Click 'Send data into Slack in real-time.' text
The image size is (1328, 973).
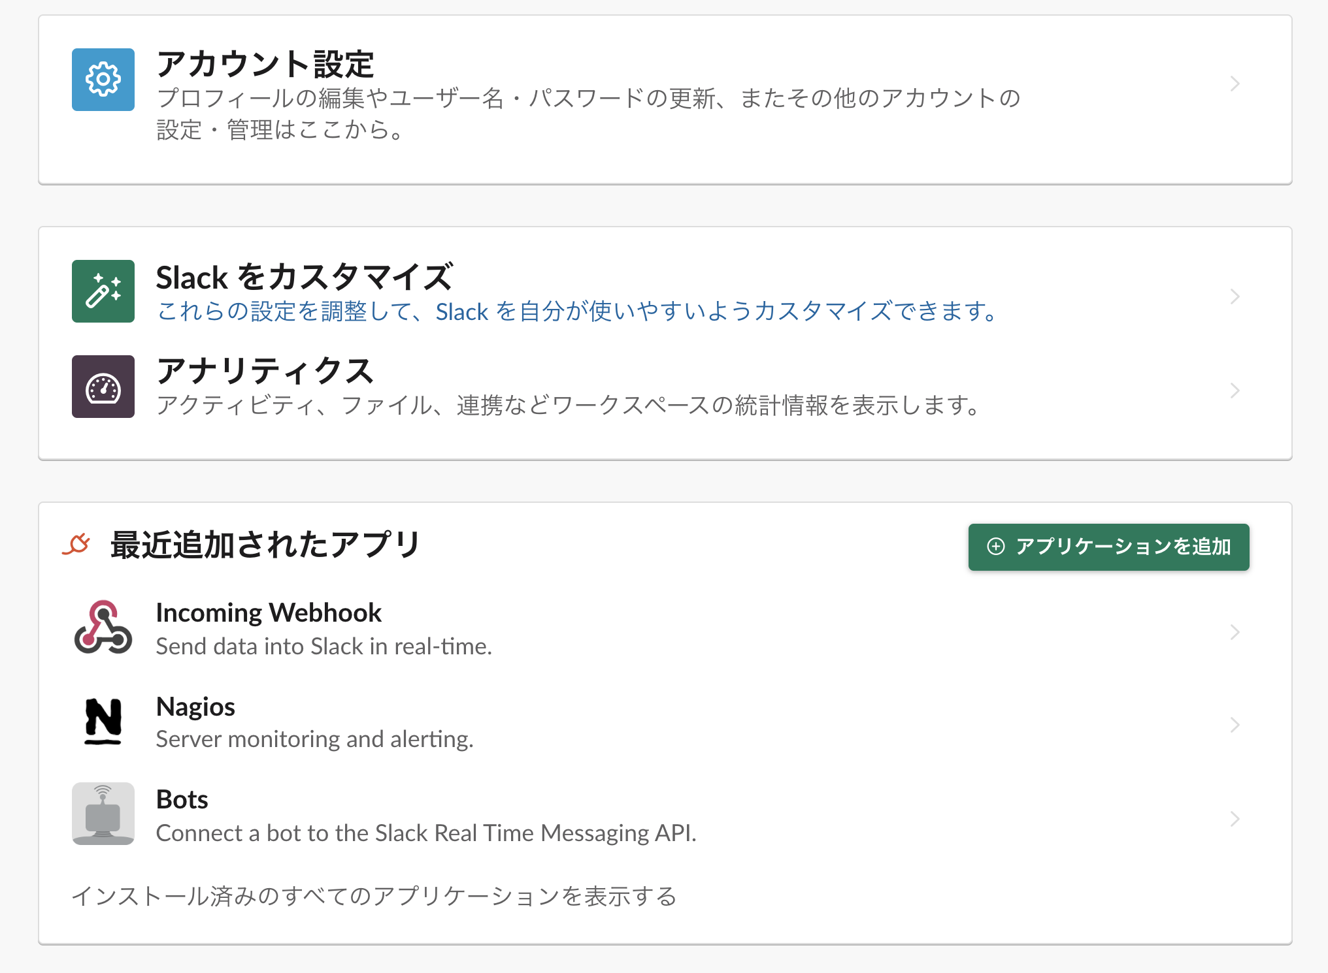coord(324,646)
